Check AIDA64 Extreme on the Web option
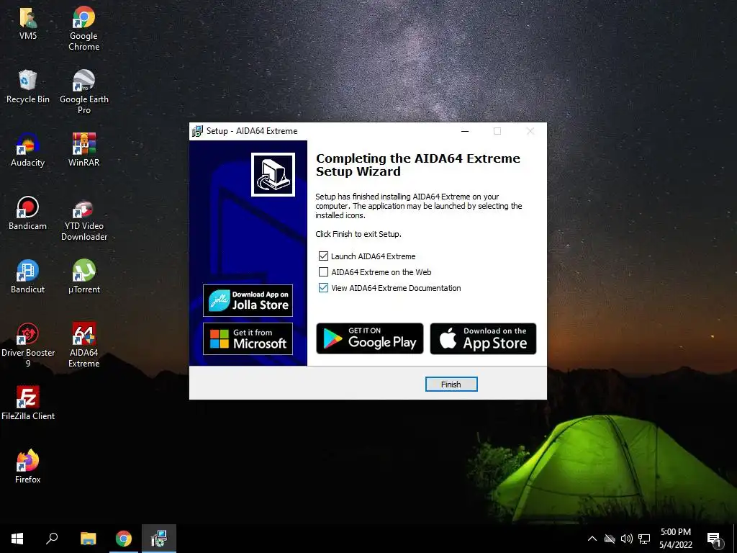 [x=323, y=271]
